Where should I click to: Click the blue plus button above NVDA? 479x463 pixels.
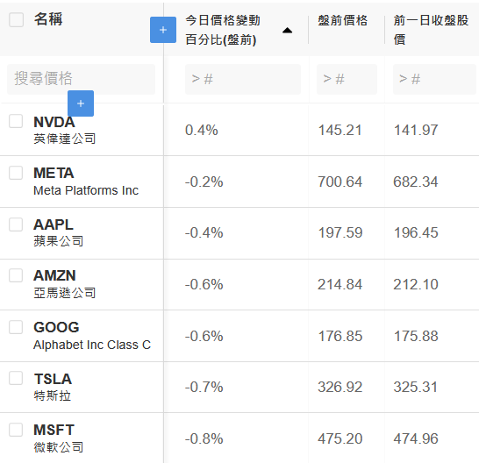click(x=81, y=103)
